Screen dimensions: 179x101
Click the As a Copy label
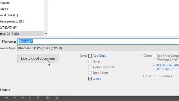(99, 56)
